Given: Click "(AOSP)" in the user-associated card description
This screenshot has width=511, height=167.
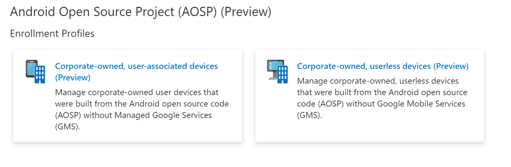Looking at the screenshot, I should tap(67, 115).
